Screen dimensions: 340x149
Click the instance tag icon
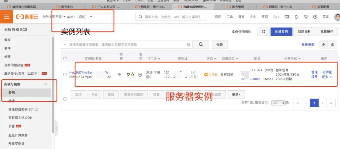click(x=120, y=75)
